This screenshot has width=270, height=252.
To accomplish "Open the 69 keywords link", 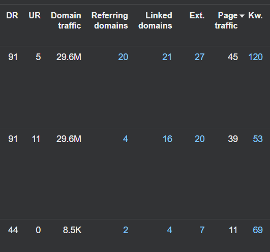I will 258,230.
